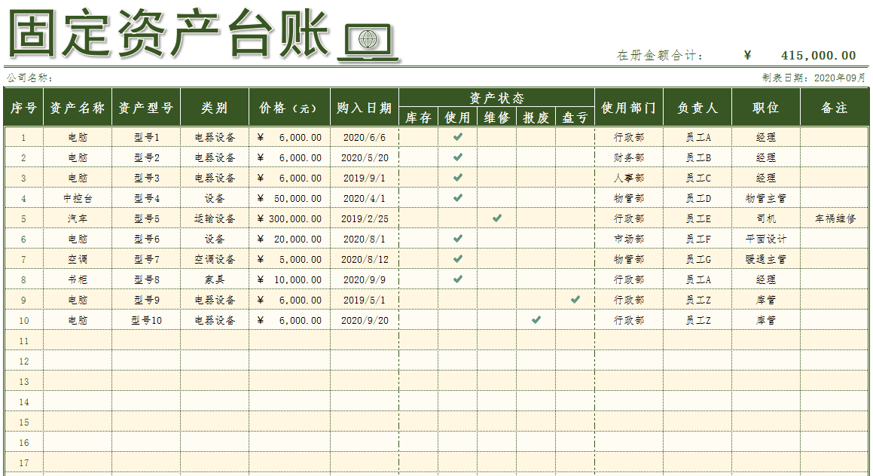Select the 2020/9/20 purchase date cell
This screenshot has width=873, height=476.
tap(364, 320)
